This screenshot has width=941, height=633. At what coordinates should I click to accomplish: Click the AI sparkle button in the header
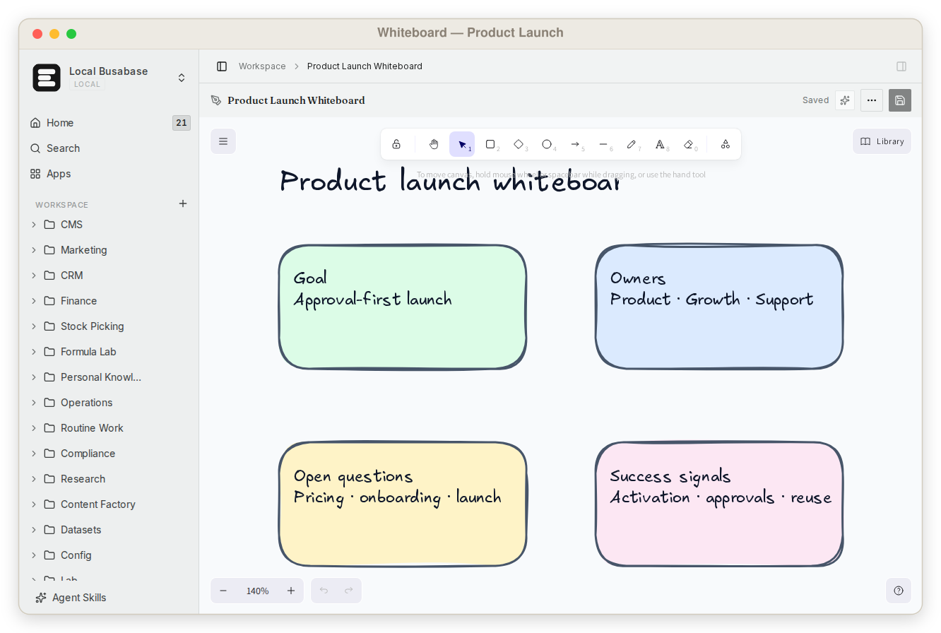pos(845,100)
